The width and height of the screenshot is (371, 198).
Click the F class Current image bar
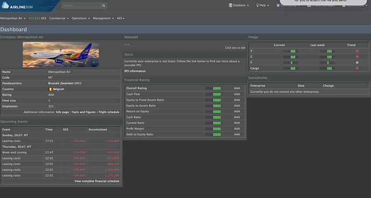click(x=290, y=63)
